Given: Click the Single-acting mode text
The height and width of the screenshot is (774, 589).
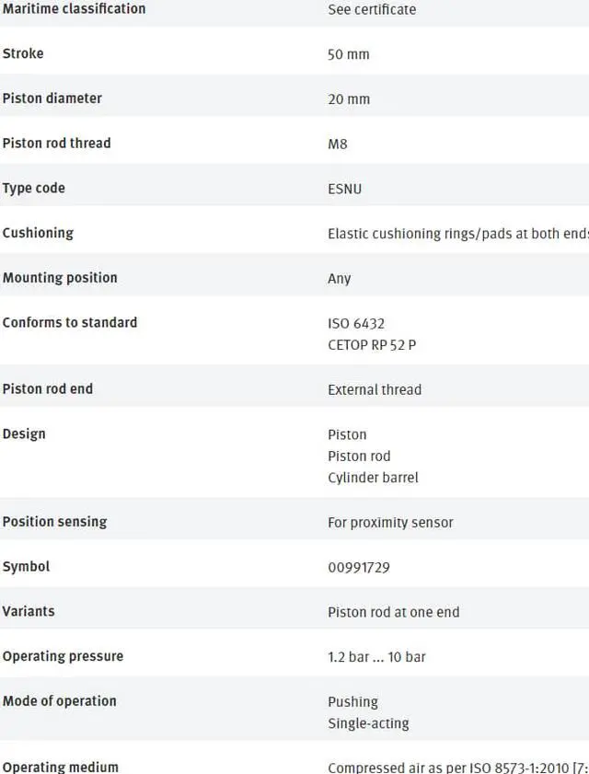Looking at the screenshot, I should 368,723.
